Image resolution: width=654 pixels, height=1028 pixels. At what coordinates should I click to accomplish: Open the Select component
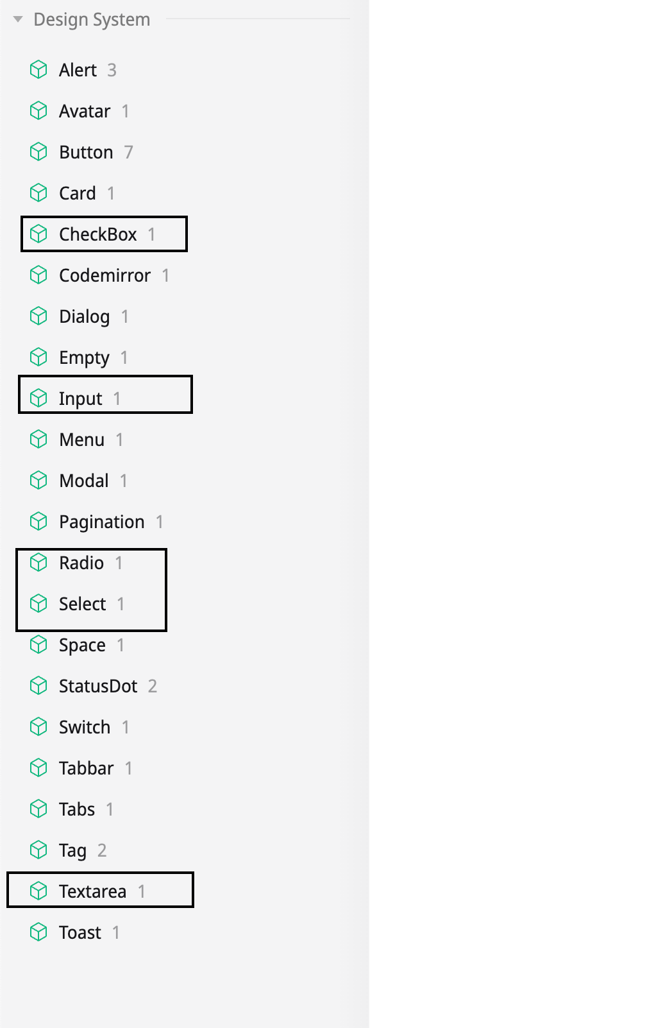click(x=83, y=603)
